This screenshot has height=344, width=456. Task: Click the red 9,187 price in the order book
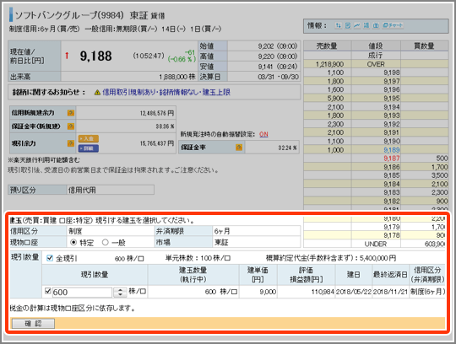[392, 159]
